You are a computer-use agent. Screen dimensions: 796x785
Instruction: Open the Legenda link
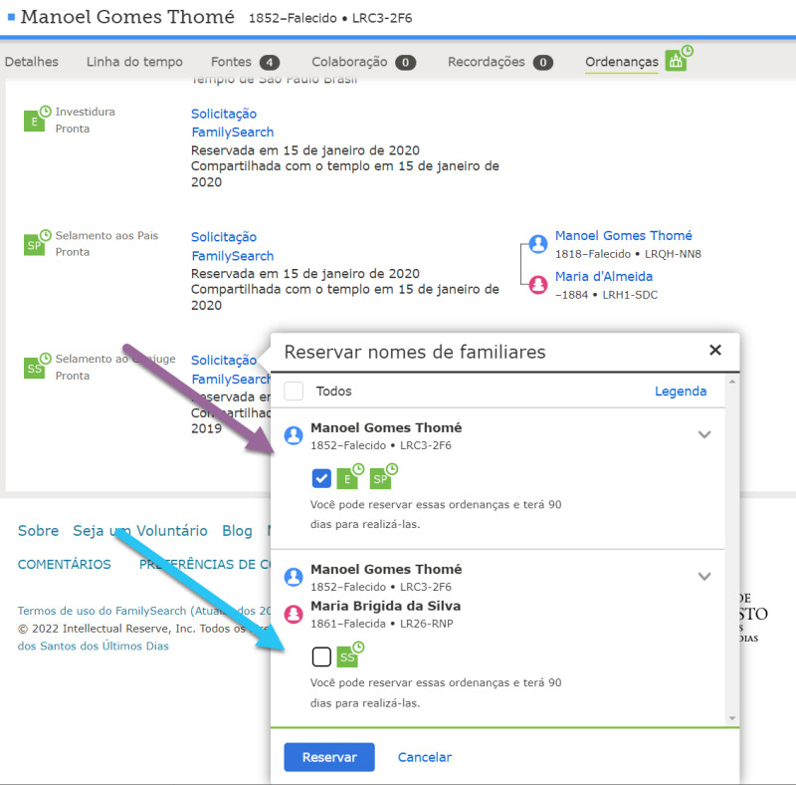tap(681, 391)
